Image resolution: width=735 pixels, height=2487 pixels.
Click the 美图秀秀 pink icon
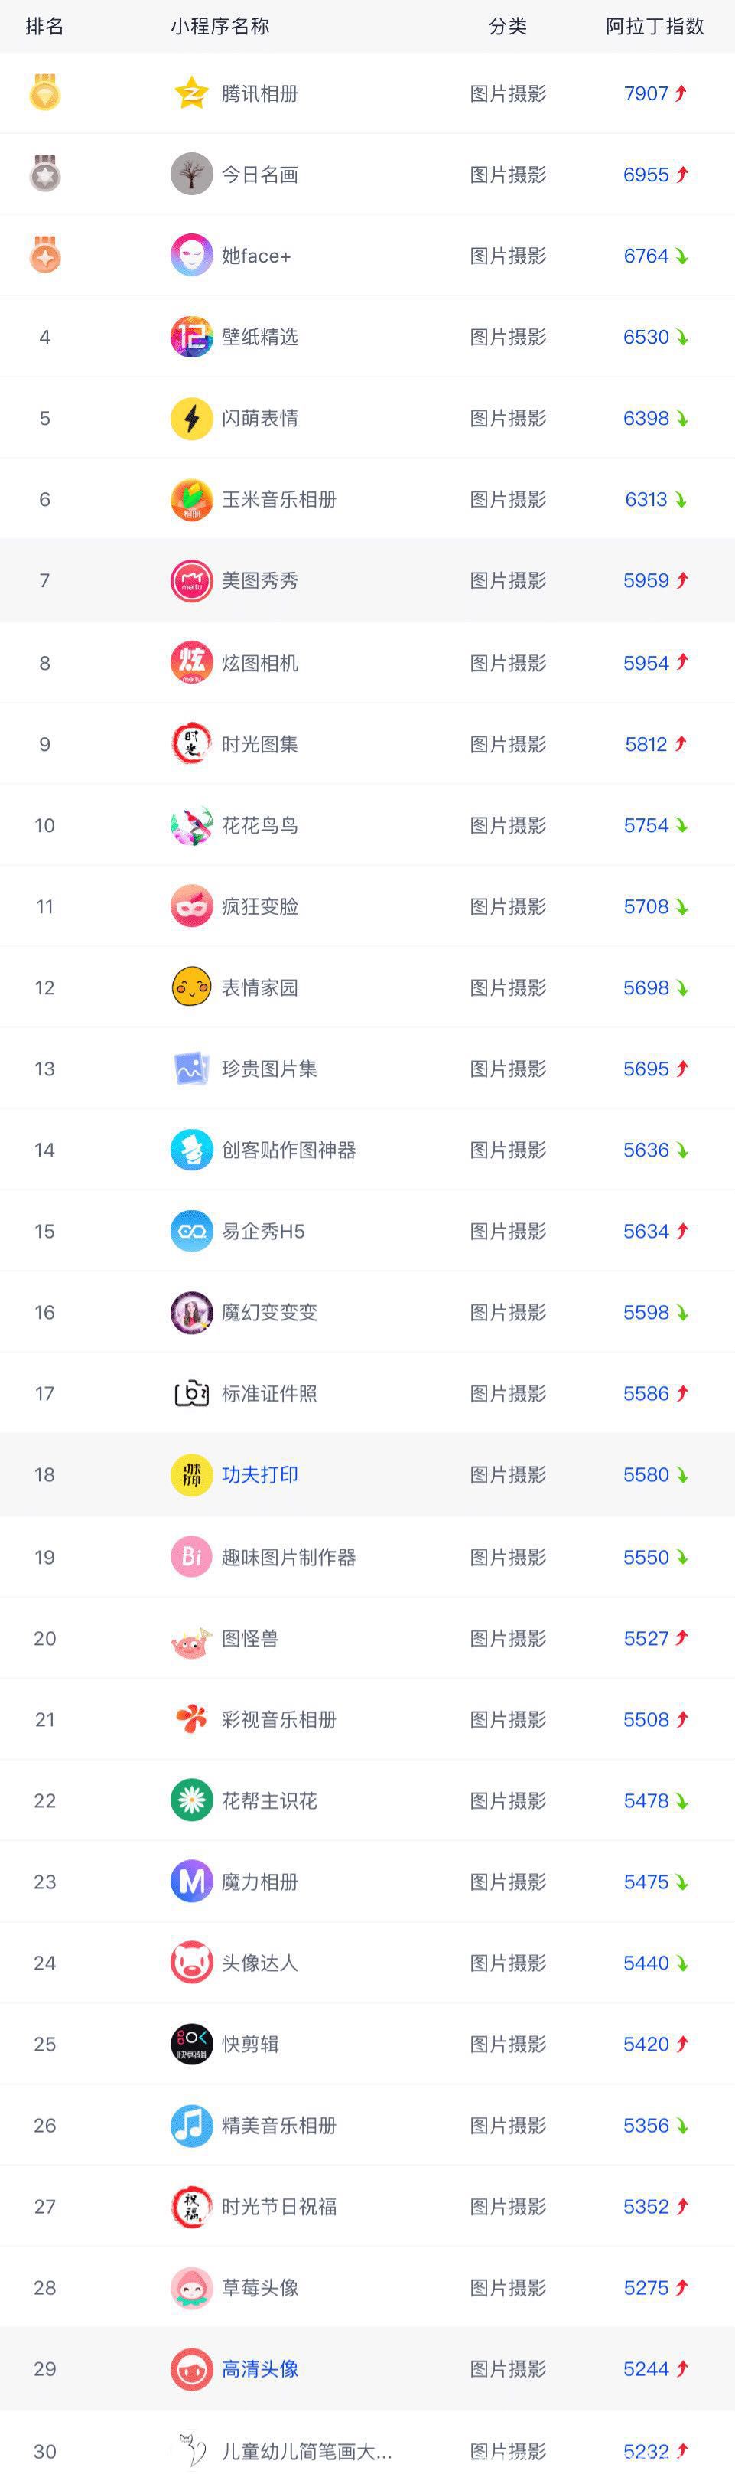[x=191, y=580]
